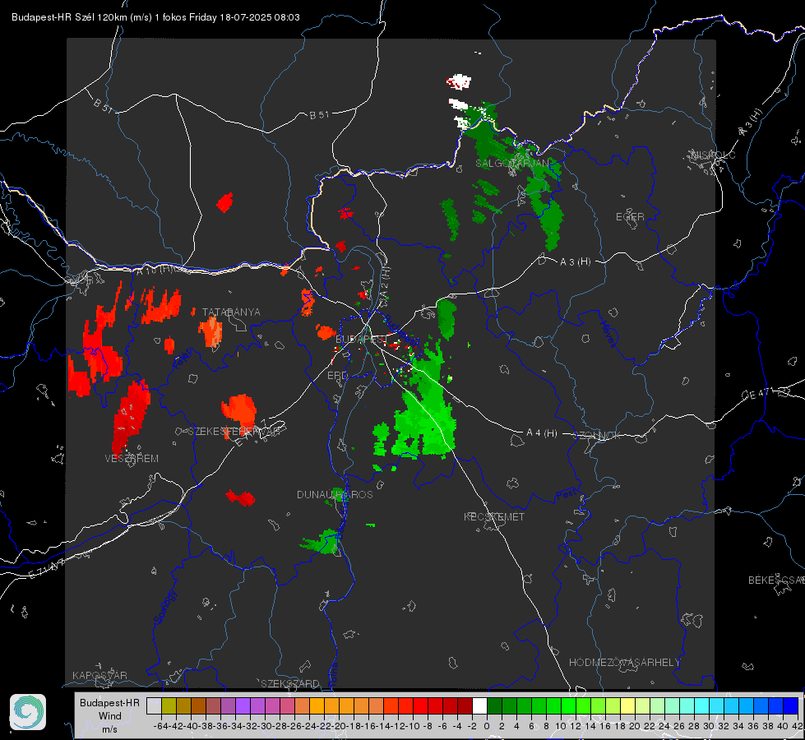Image resolution: width=805 pixels, height=740 pixels.
Task: Click the KAPOSVAR city label
Action: pos(99,675)
